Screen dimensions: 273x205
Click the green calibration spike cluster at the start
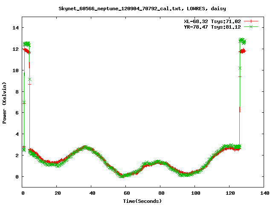[27, 44]
